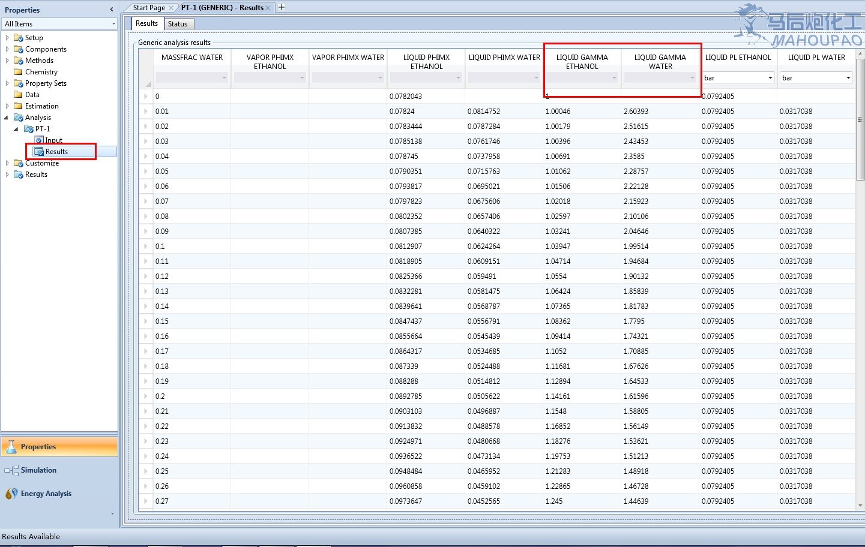Expand the Property Sets tree node
Image resolution: width=865 pixels, height=547 pixels.
point(7,83)
